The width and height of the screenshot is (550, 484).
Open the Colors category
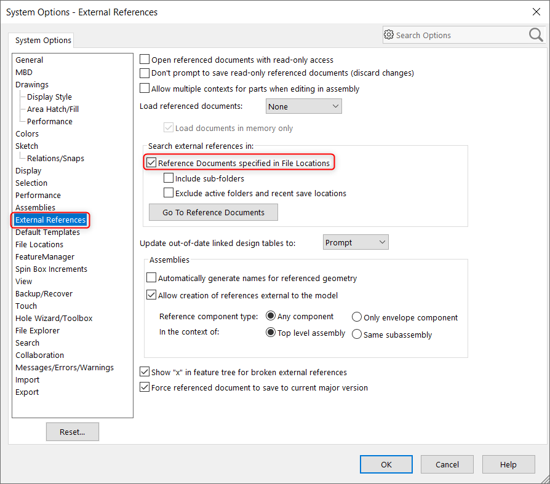[27, 133]
